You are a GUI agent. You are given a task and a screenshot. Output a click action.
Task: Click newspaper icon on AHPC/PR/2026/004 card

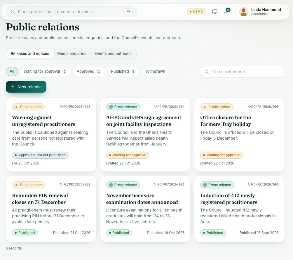point(111,107)
